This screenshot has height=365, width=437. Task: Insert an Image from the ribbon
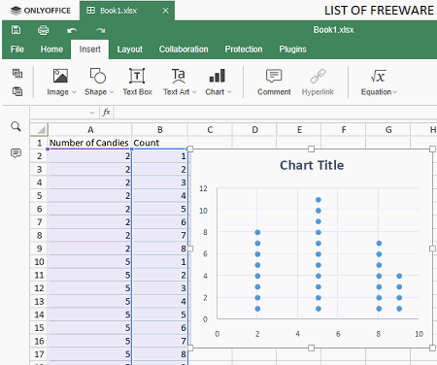click(60, 83)
